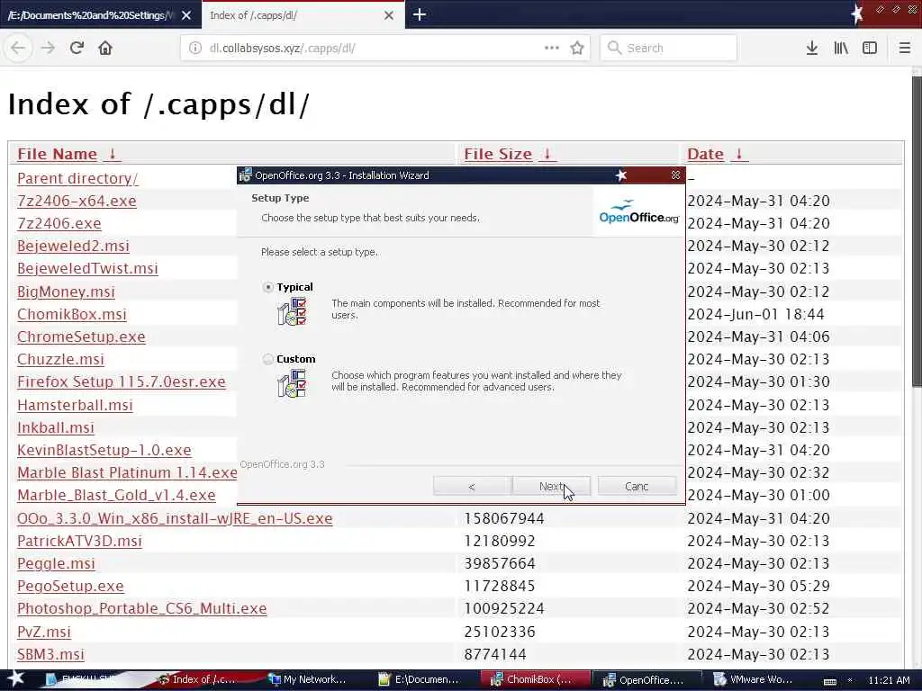The image size is (922, 691).
Task: Open the Bejeweled2.msi link
Action: (73, 246)
